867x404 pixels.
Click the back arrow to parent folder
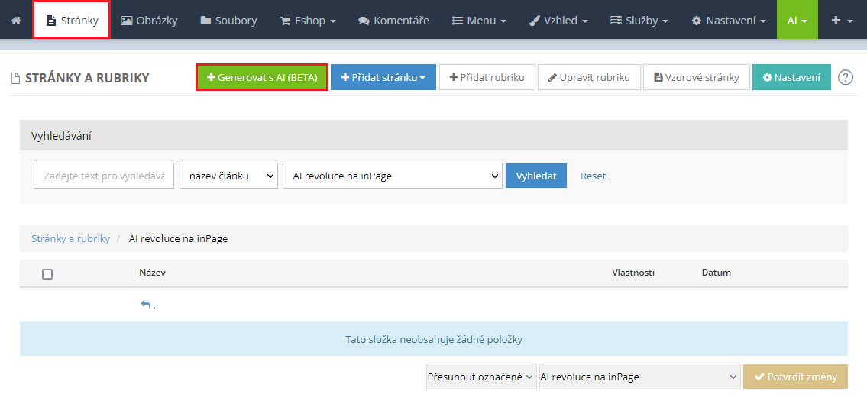[148, 305]
